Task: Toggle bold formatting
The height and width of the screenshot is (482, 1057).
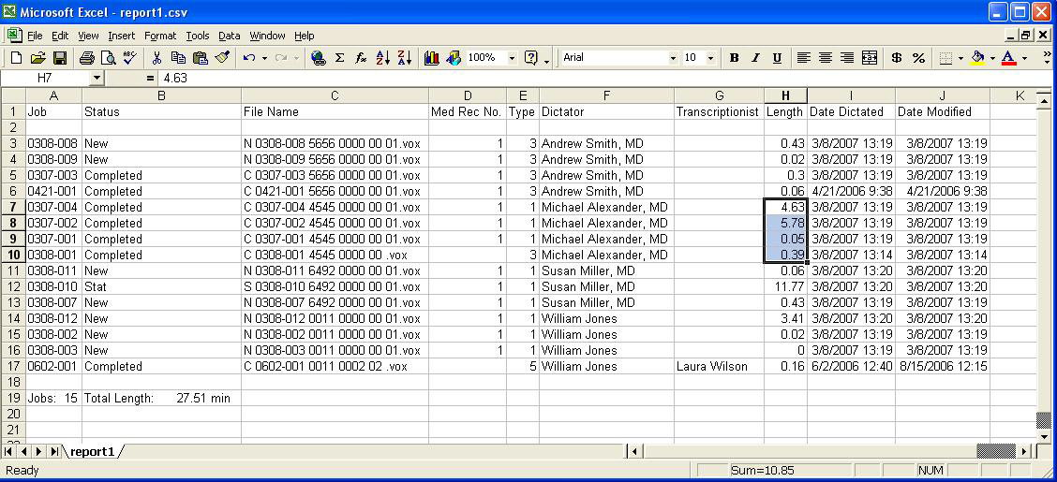Action: 734,58
